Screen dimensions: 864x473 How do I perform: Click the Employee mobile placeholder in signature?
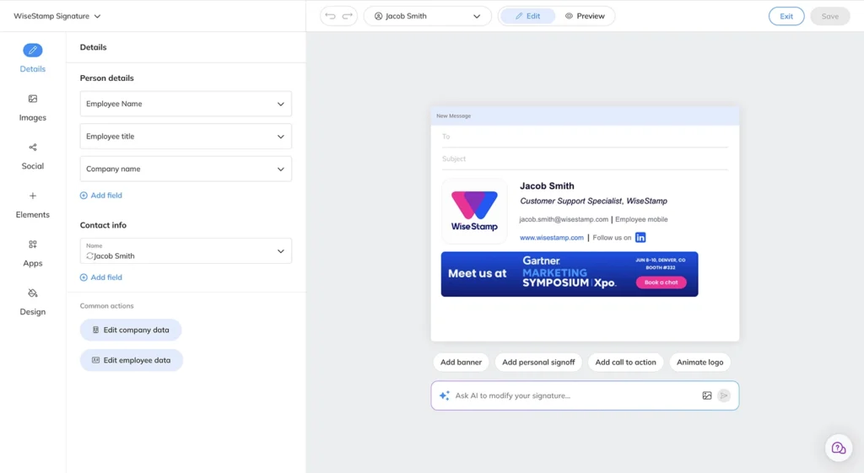click(641, 219)
